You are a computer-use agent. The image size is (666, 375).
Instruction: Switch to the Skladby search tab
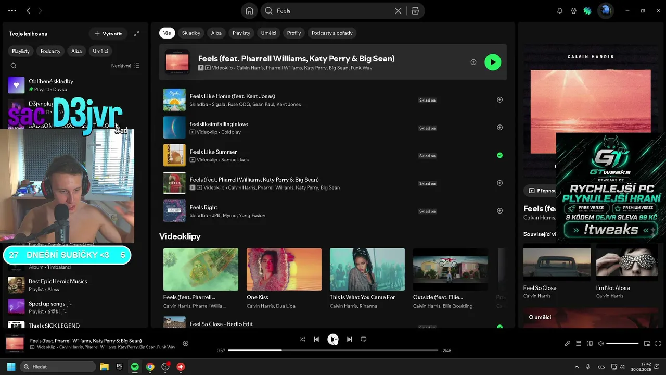coord(191,33)
